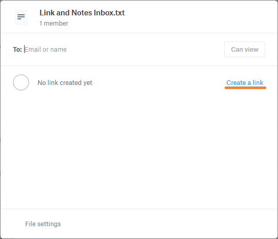Generate a shareable link for this file
This screenshot has width=278, height=239.
(245, 82)
